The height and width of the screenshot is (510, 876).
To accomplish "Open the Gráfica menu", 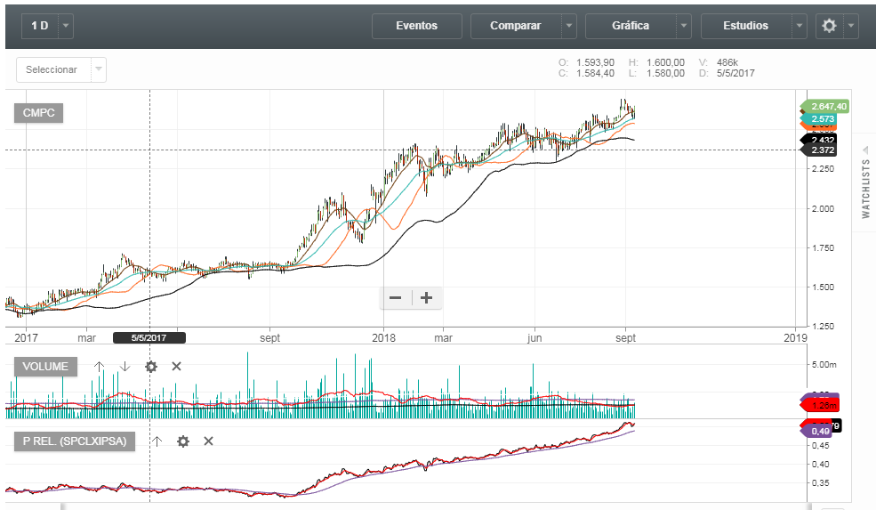I will tap(631, 26).
